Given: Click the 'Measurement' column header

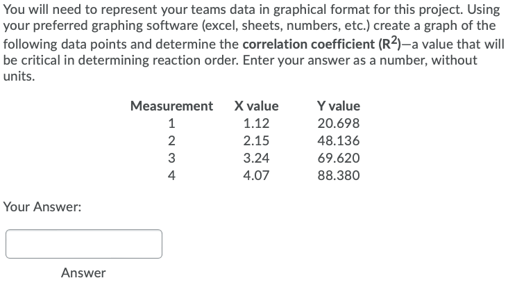Looking at the screenshot, I should tap(171, 106).
